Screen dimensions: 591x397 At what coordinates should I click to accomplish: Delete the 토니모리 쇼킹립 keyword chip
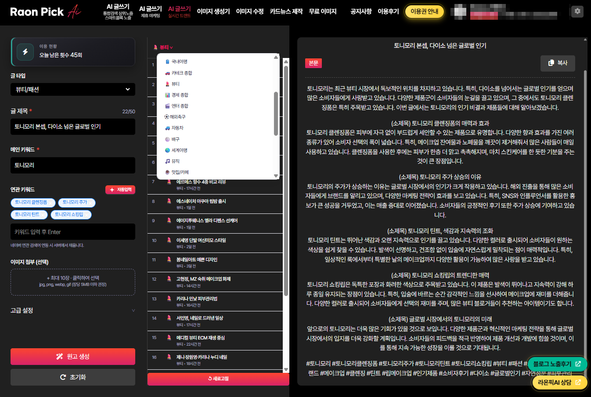pyautogui.click(x=87, y=215)
